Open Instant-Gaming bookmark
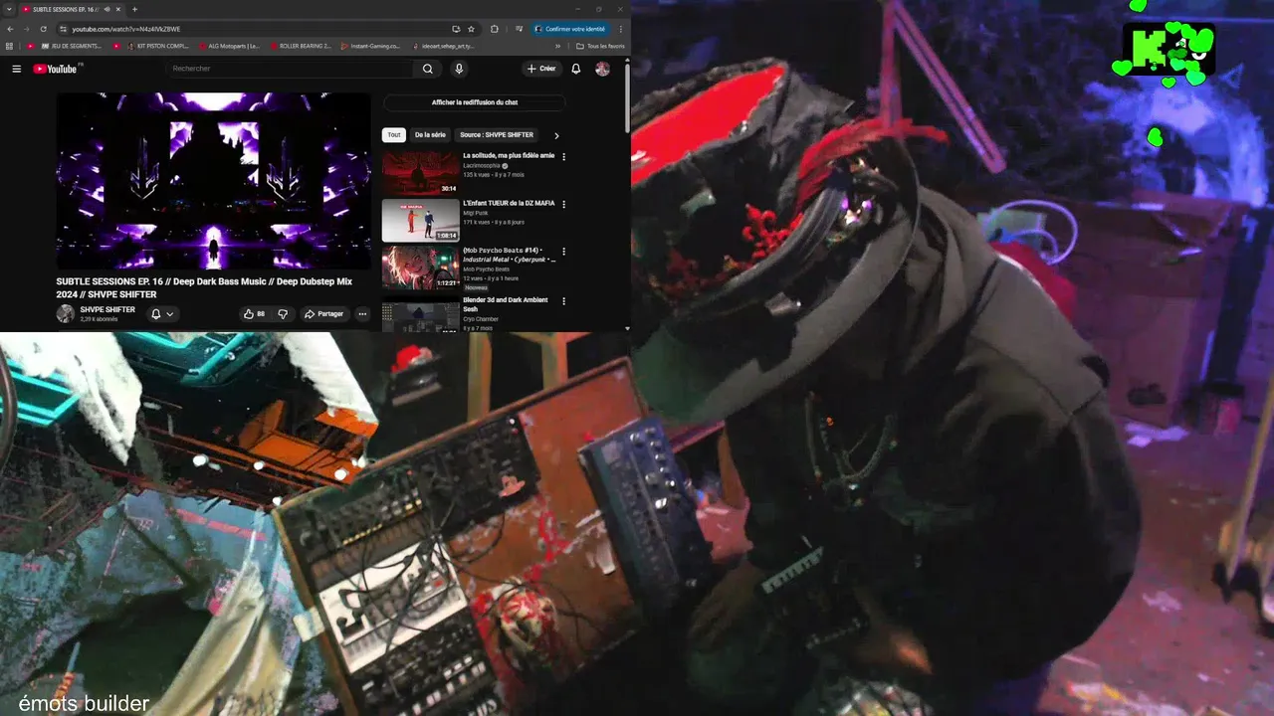The width and height of the screenshot is (1274, 716). click(370, 46)
